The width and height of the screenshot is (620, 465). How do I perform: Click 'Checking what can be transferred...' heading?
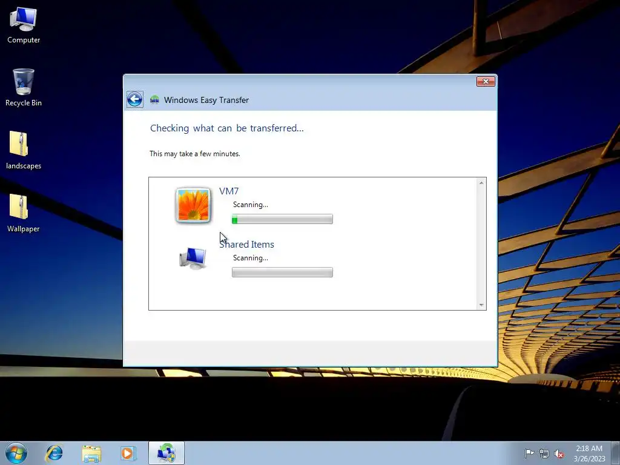(227, 128)
